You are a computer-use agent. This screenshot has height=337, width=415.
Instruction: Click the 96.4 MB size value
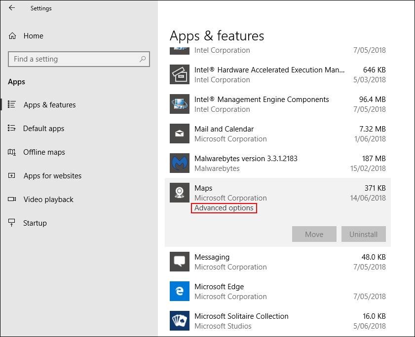click(x=373, y=100)
